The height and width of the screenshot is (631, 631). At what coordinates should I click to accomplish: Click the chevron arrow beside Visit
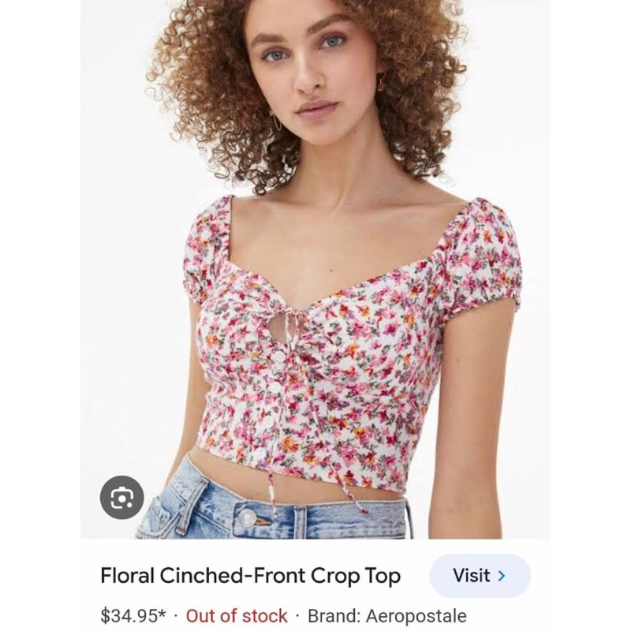tap(502, 576)
